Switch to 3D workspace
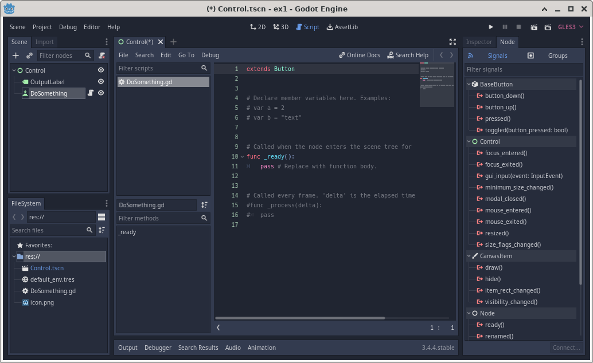The width and height of the screenshot is (593, 363). click(281, 27)
